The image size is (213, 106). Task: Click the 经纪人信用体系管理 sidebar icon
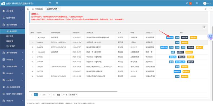click(4, 94)
